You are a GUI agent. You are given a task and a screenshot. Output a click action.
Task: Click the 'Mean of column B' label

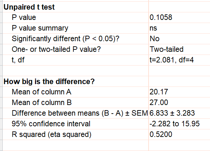(42, 103)
